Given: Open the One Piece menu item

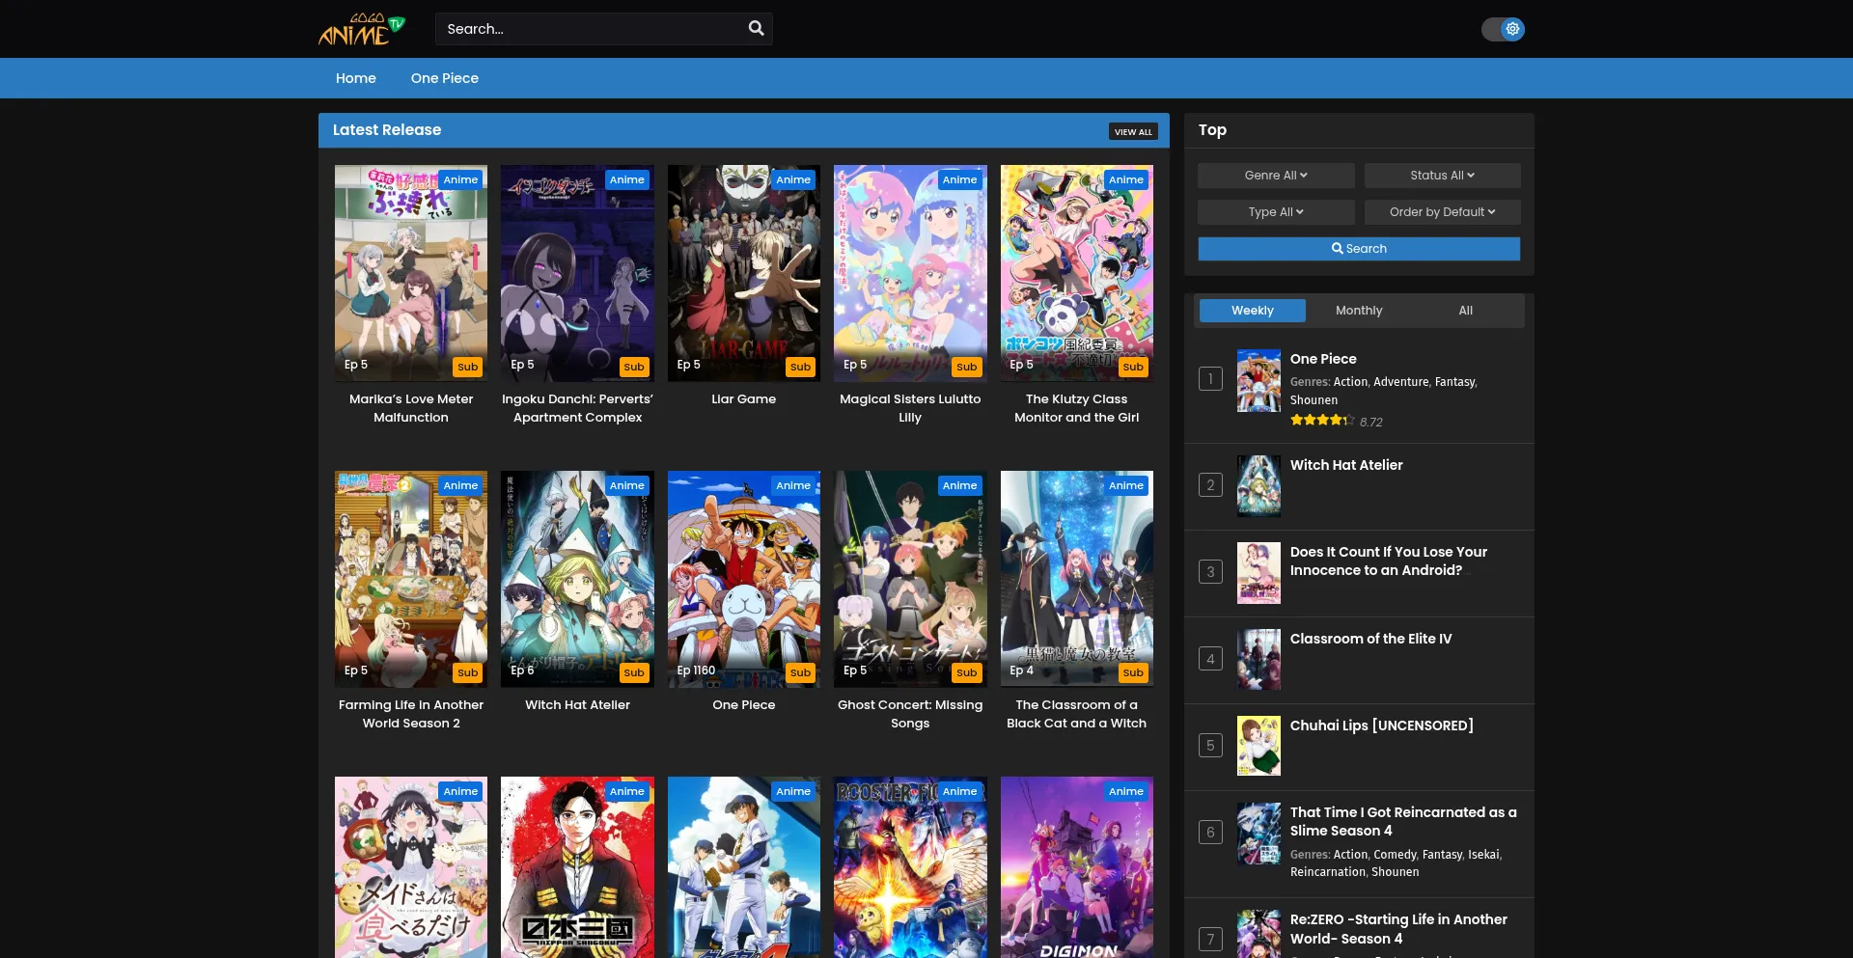Looking at the screenshot, I should click(445, 78).
